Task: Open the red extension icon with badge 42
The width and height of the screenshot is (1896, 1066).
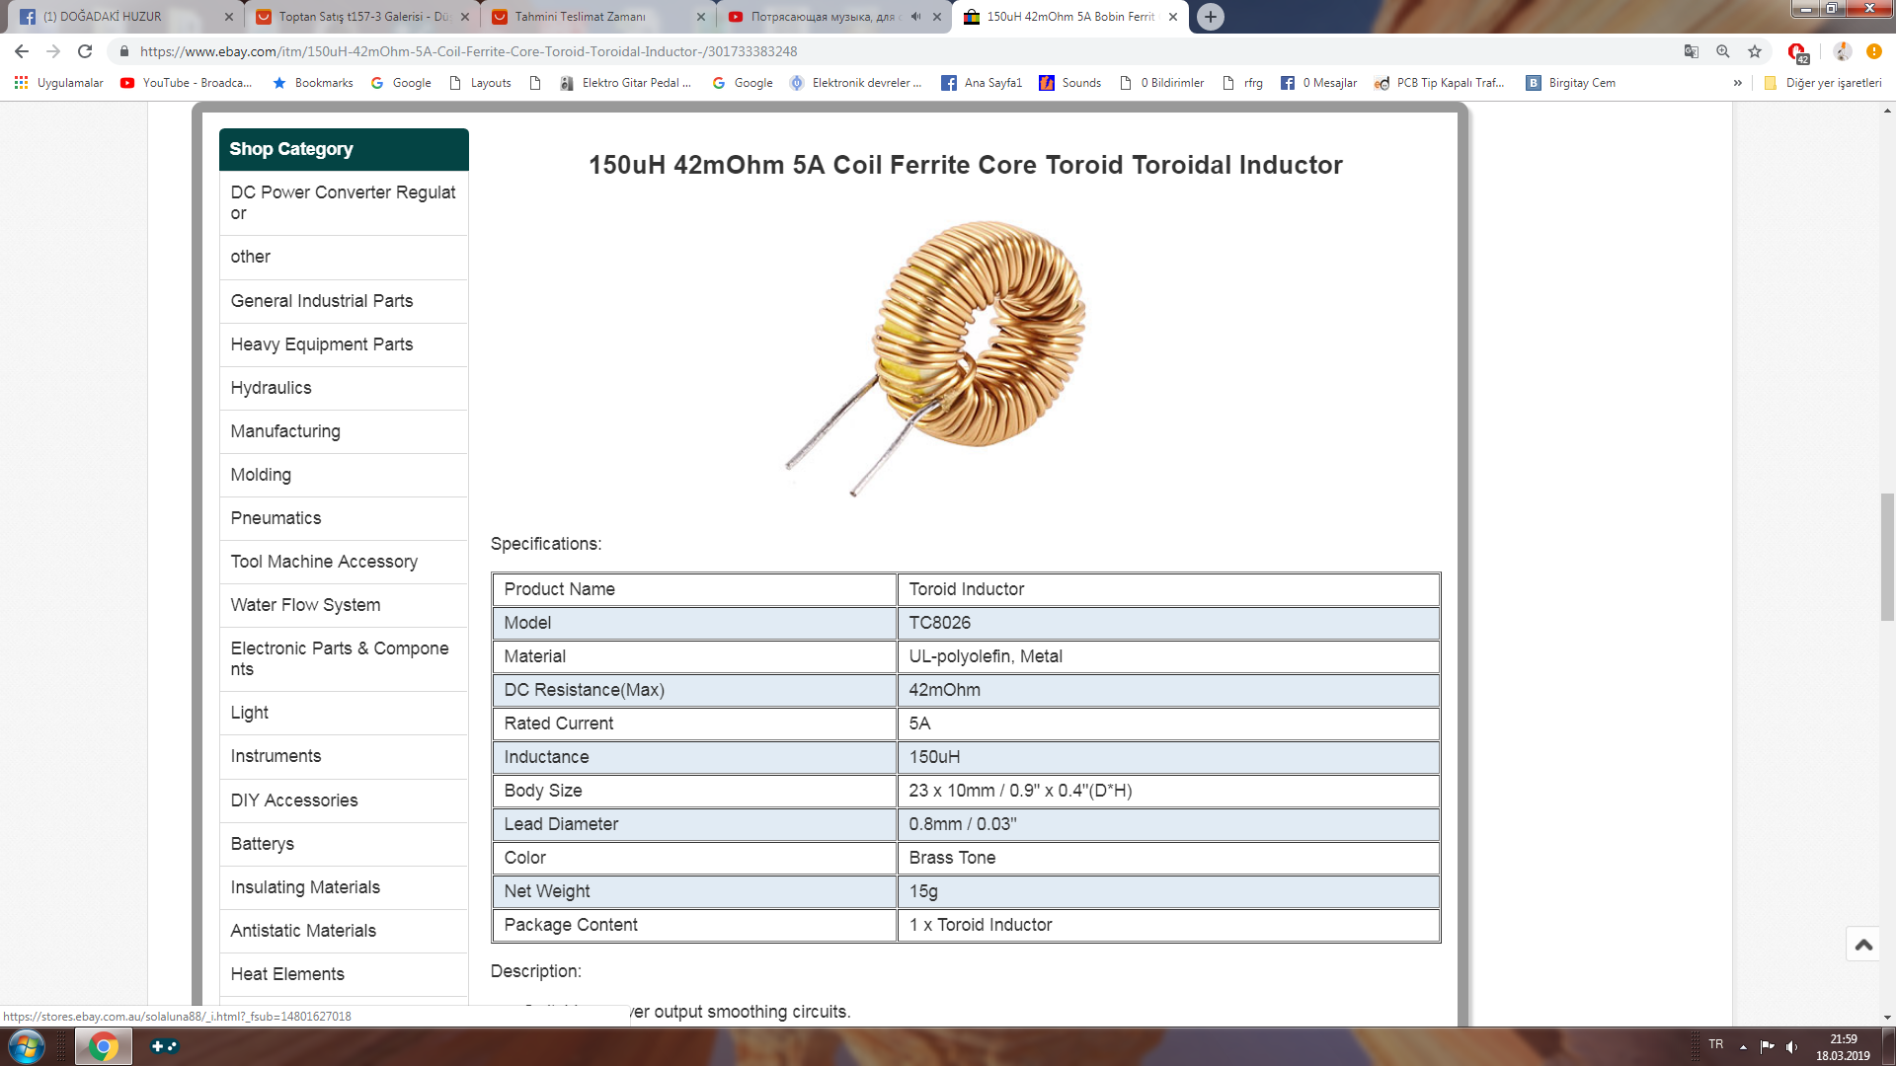Action: 1798,52
